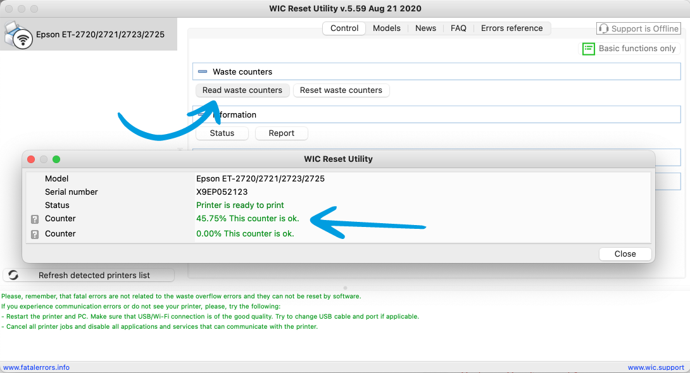Click the Model row label
This screenshot has width=690, height=373.
pyautogui.click(x=56, y=179)
